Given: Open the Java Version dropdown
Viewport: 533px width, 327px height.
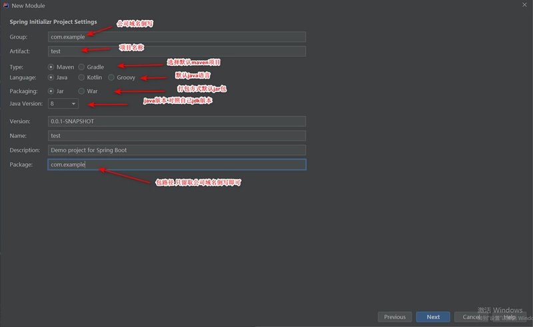Looking at the screenshot, I should (x=63, y=103).
